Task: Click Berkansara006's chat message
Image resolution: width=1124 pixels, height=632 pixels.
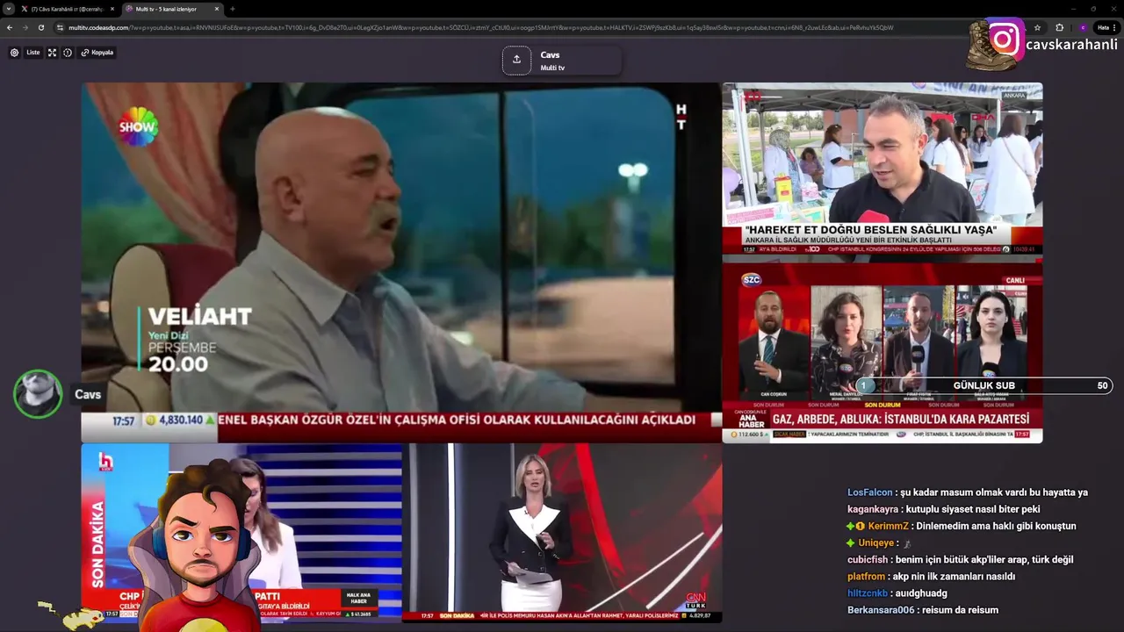Action: [x=923, y=610]
